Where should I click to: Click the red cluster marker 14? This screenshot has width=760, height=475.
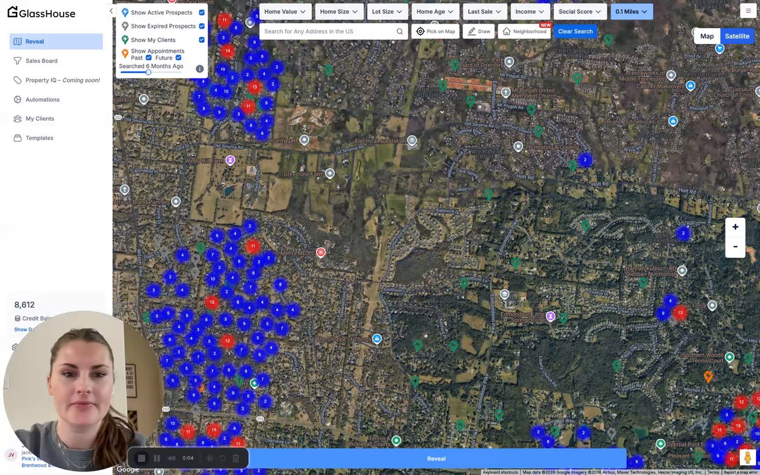[227, 51]
